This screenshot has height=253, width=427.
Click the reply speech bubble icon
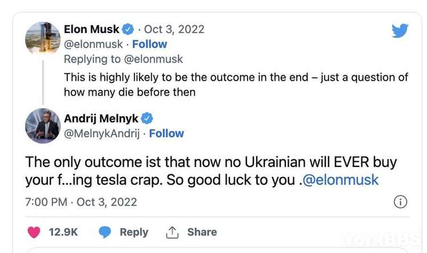coord(105,232)
